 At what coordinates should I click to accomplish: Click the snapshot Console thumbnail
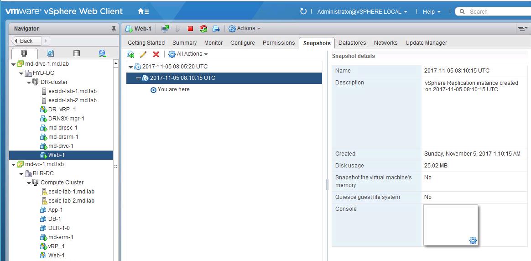click(x=451, y=225)
